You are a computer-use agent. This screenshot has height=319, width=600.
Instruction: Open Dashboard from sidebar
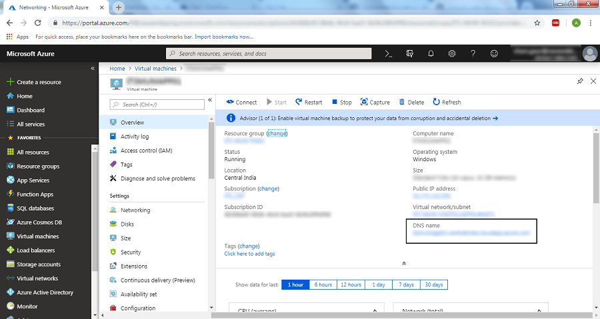tap(25, 110)
